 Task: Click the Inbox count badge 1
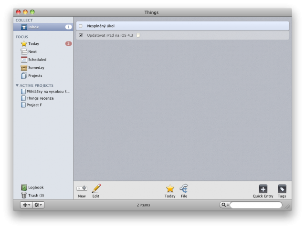point(68,27)
